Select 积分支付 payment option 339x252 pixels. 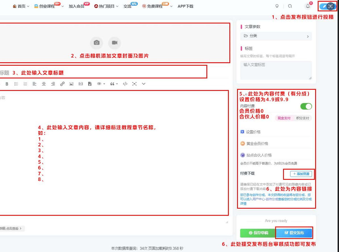302,118
